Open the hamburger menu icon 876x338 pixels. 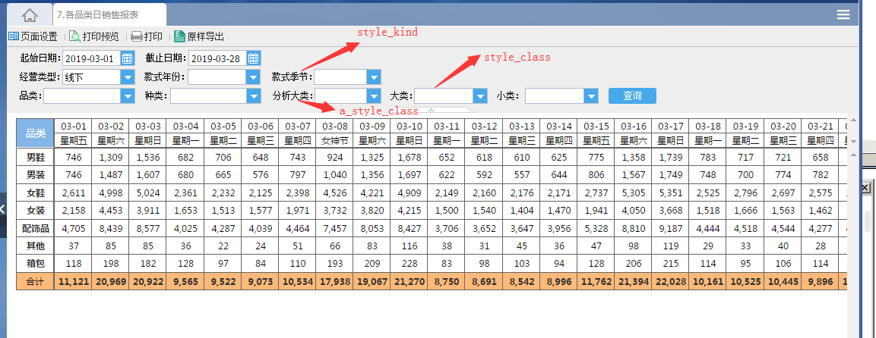843,15
